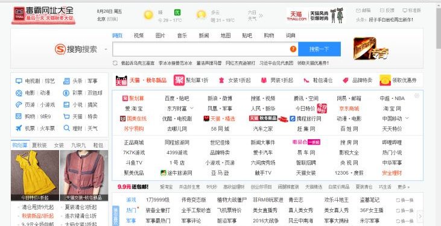Click the settings gear icon in site grid corner
The height and width of the screenshot is (226, 441).
417,96
